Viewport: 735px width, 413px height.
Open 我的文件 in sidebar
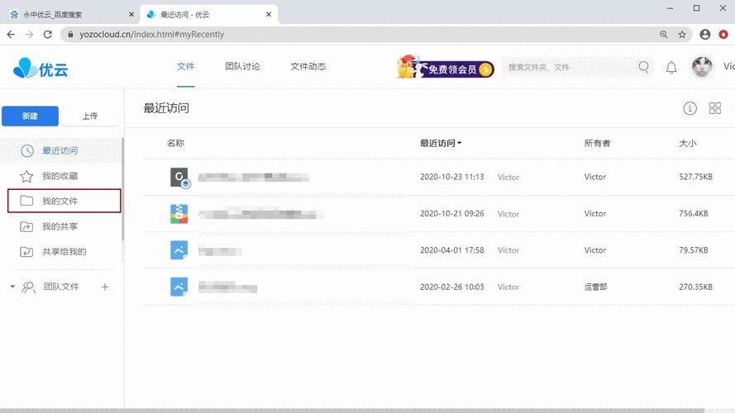point(60,201)
